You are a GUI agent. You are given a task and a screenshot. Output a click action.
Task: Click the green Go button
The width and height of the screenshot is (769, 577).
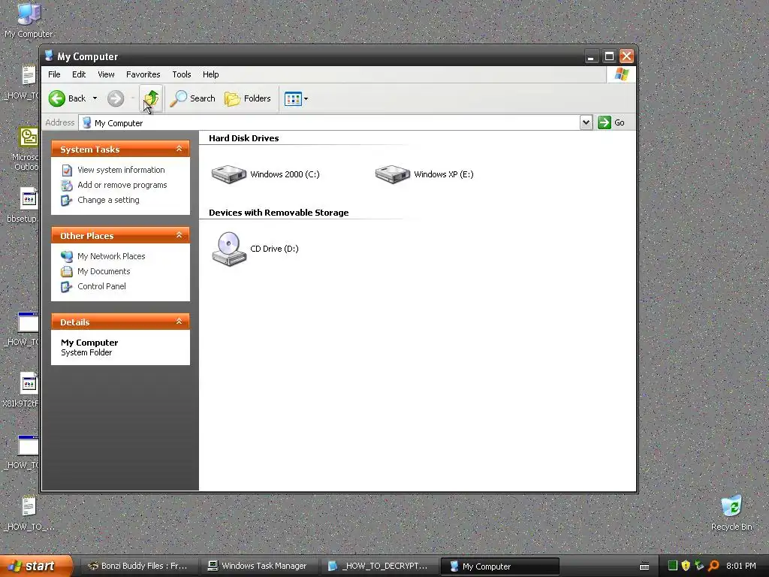tap(611, 122)
